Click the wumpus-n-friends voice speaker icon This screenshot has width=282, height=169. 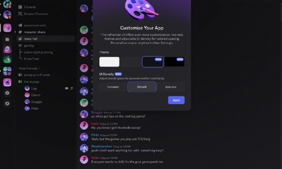tap(20, 75)
